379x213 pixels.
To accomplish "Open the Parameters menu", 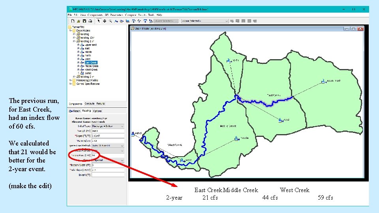I will (x=116, y=15).
